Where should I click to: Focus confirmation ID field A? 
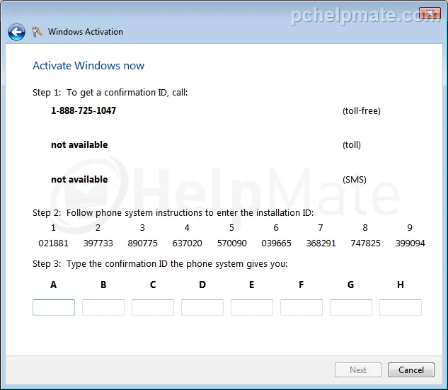coord(54,307)
